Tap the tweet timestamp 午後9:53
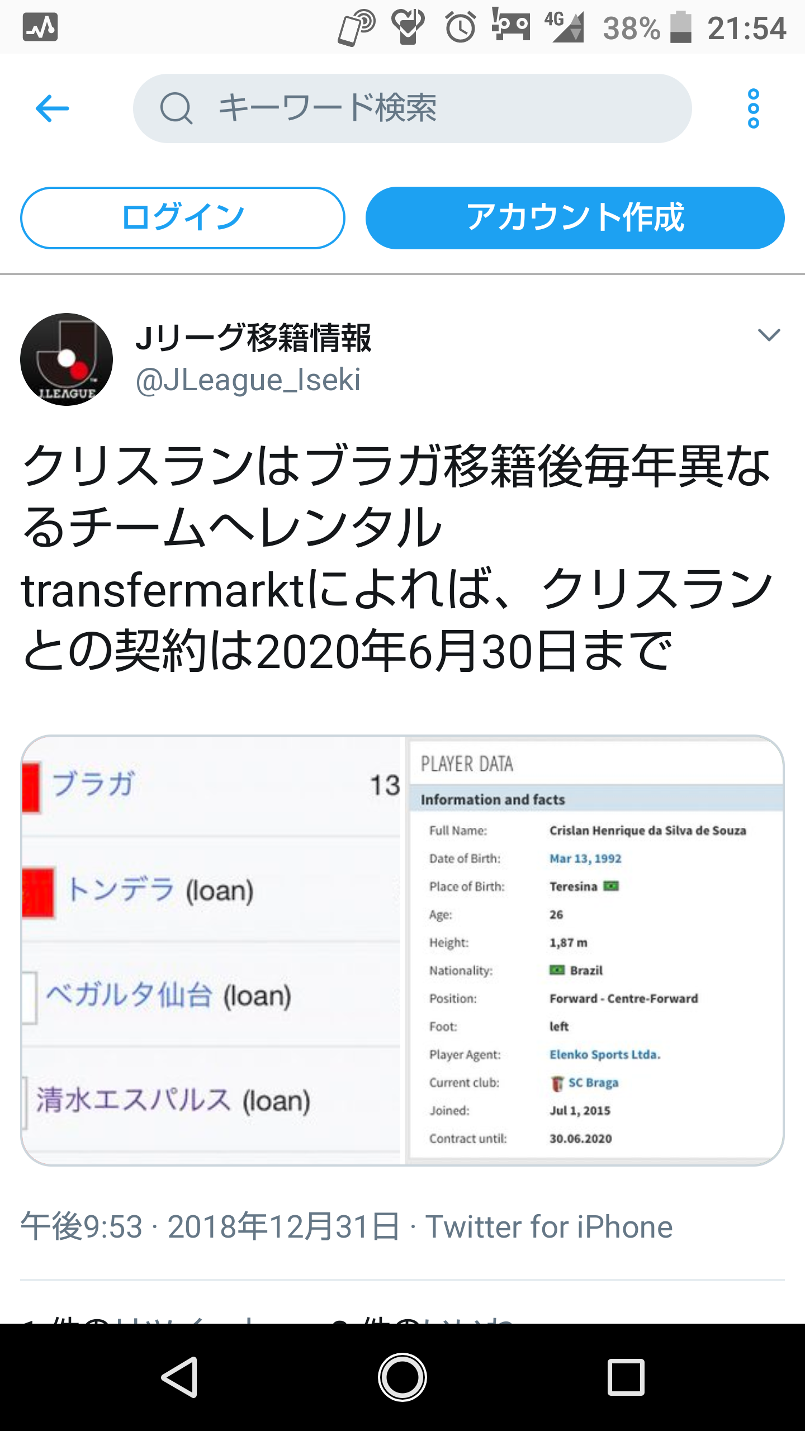 click(x=82, y=1226)
